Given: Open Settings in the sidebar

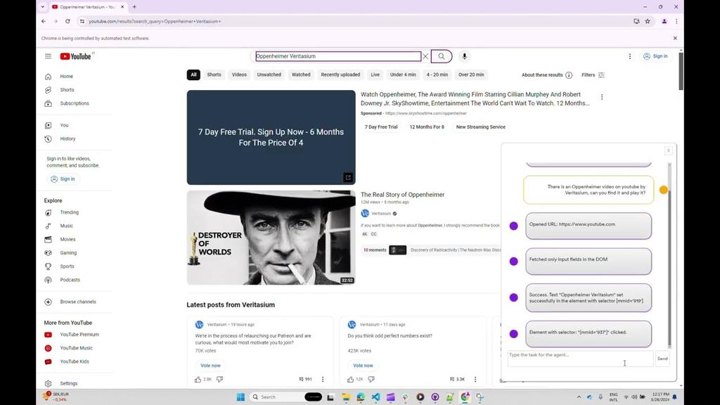Looking at the screenshot, I should coord(67,383).
